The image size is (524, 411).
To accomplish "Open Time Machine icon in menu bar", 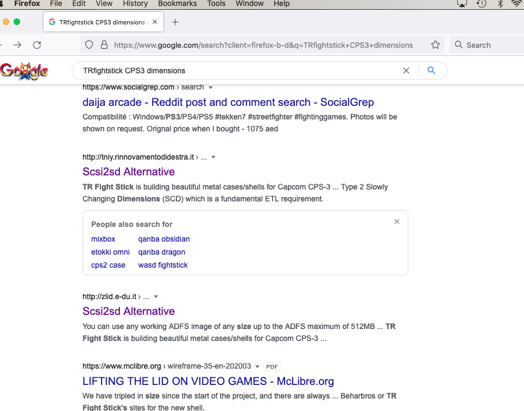I will 481,4.
